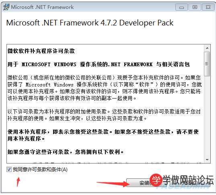This screenshot has height=195, width=216.
Task: Click the header Microsoft .NET Framework 4.7.2 Developer Pack
Action: (x=90, y=23)
